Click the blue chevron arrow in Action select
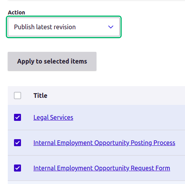The height and width of the screenshot is (184, 185). coord(111,27)
